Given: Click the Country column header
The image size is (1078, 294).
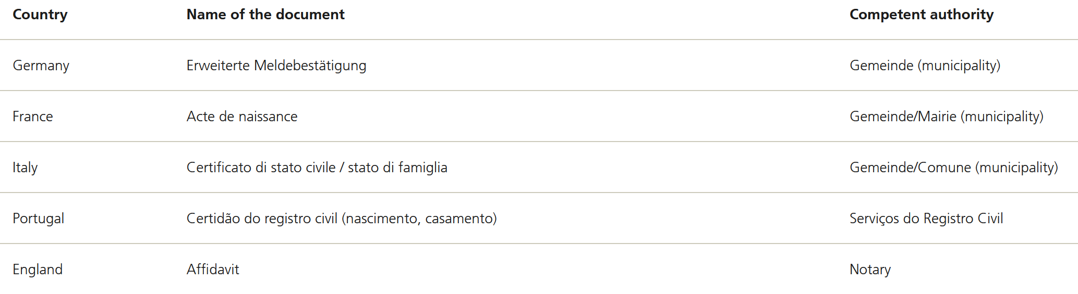Looking at the screenshot, I should click(x=40, y=15).
